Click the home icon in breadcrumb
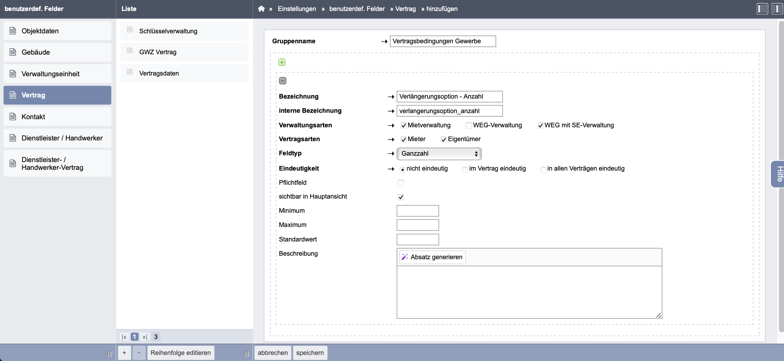The height and width of the screenshot is (361, 784). pyautogui.click(x=261, y=9)
